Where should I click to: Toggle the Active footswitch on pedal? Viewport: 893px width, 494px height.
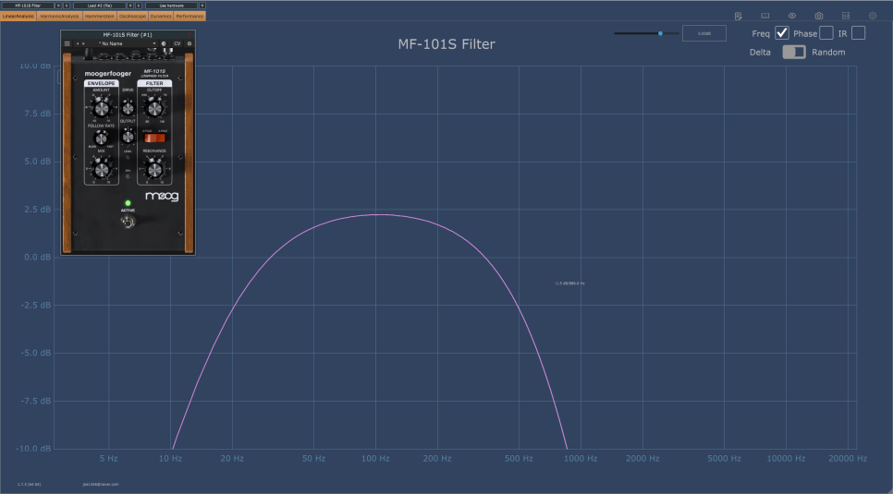pos(128,222)
